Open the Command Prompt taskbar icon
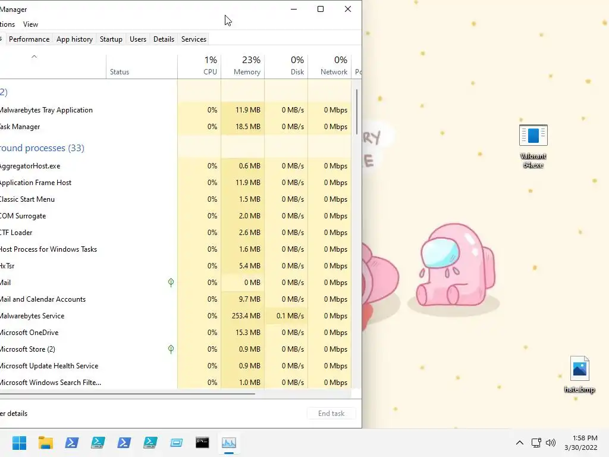The height and width of the screenshot is (457, 609). pos(202,443)
